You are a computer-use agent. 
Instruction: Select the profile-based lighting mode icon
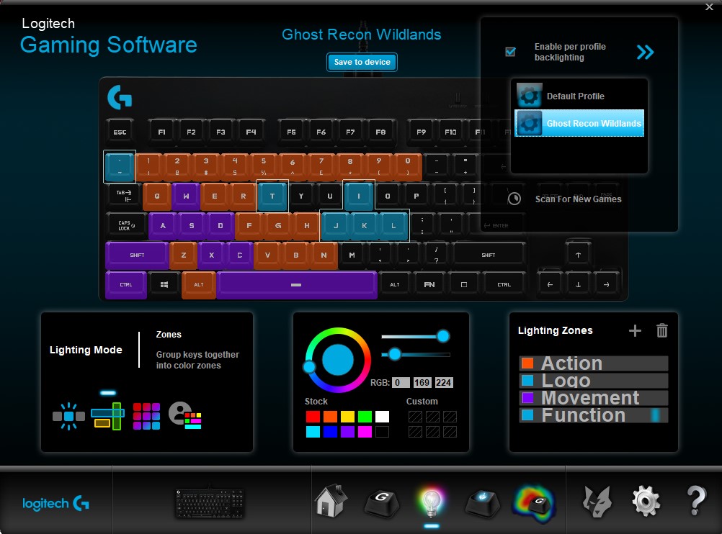click(185, 415)
